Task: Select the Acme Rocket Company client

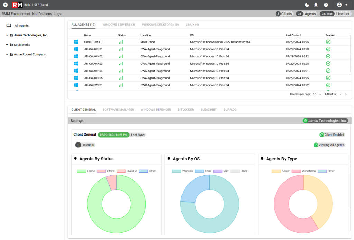Action: (30, 54)
